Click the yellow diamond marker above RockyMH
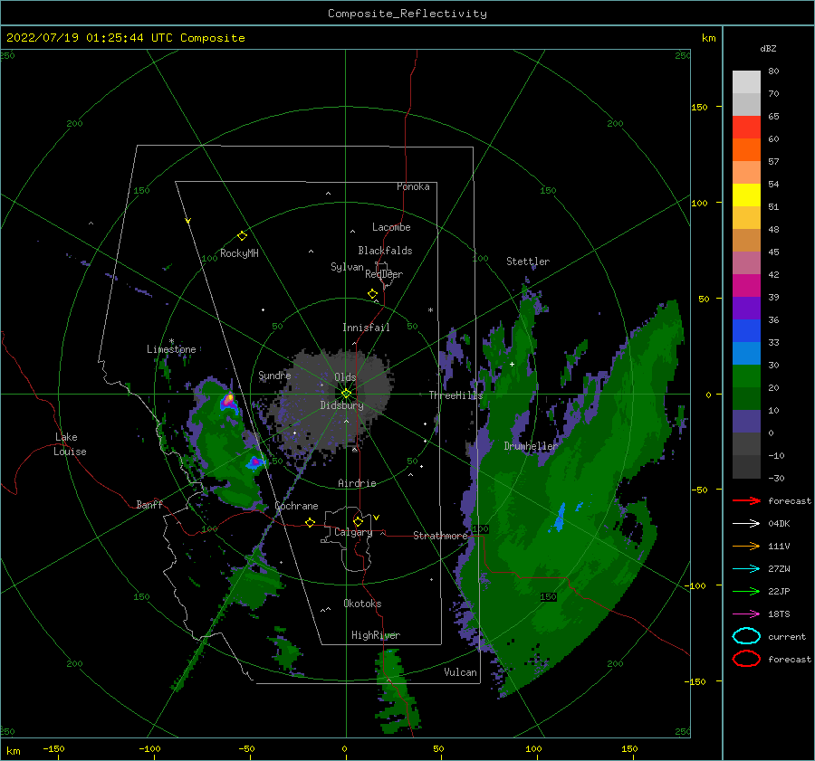The width and height of the screenshot is (815, 761). (x=242, y=236)
